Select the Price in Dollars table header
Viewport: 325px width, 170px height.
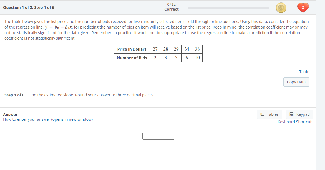(132, 49)
